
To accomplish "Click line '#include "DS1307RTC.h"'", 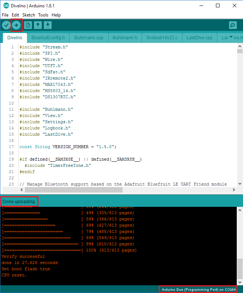I will click(48, 97).
